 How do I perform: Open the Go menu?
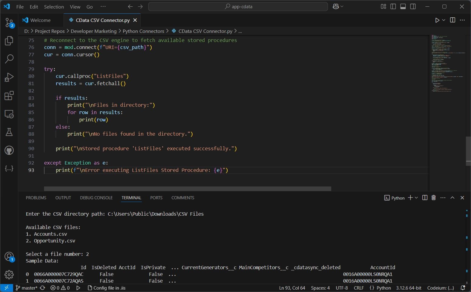tap(90, 7)
